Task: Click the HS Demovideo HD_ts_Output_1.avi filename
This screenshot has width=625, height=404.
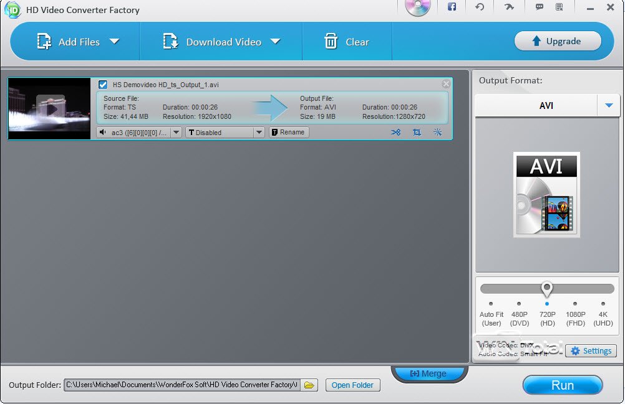Action: 165,85
